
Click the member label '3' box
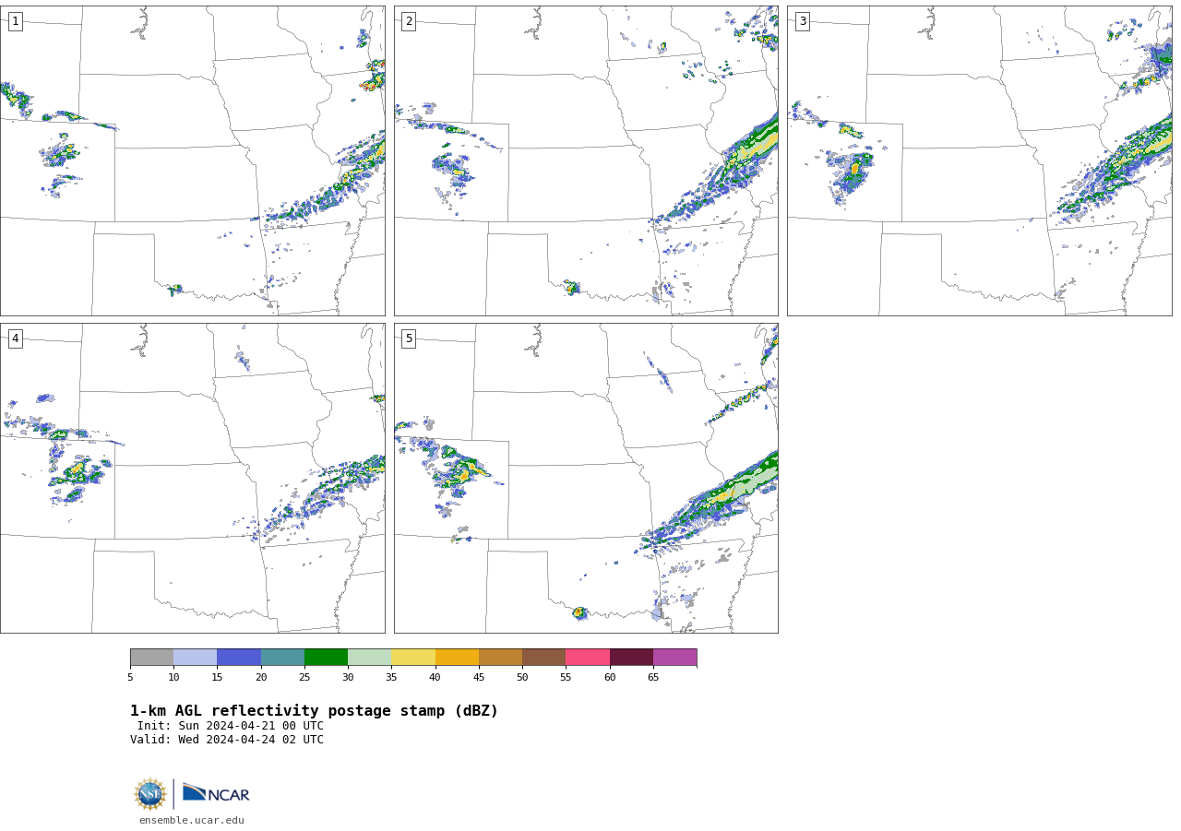[x=802, y=21]
